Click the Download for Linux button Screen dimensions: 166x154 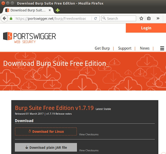point(46,132)
